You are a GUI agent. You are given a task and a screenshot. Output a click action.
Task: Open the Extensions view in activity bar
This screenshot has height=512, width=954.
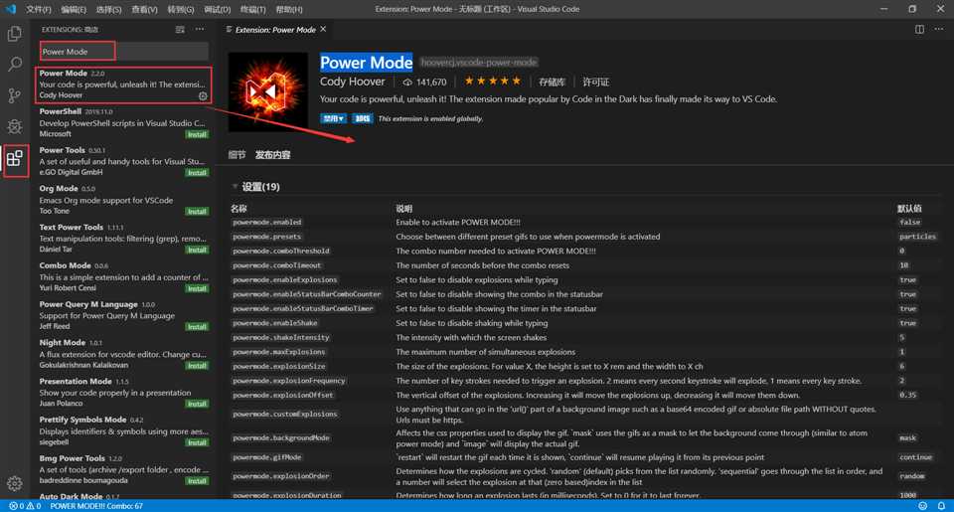[15, 159]
